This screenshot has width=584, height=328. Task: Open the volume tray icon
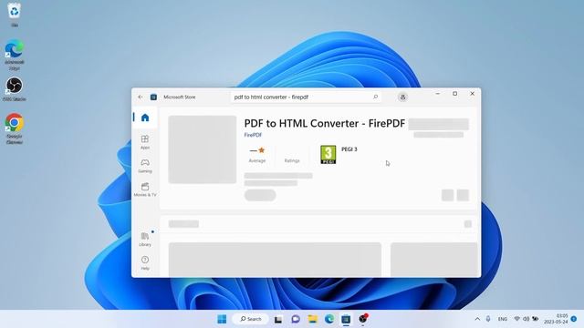[x=526, y=319]
